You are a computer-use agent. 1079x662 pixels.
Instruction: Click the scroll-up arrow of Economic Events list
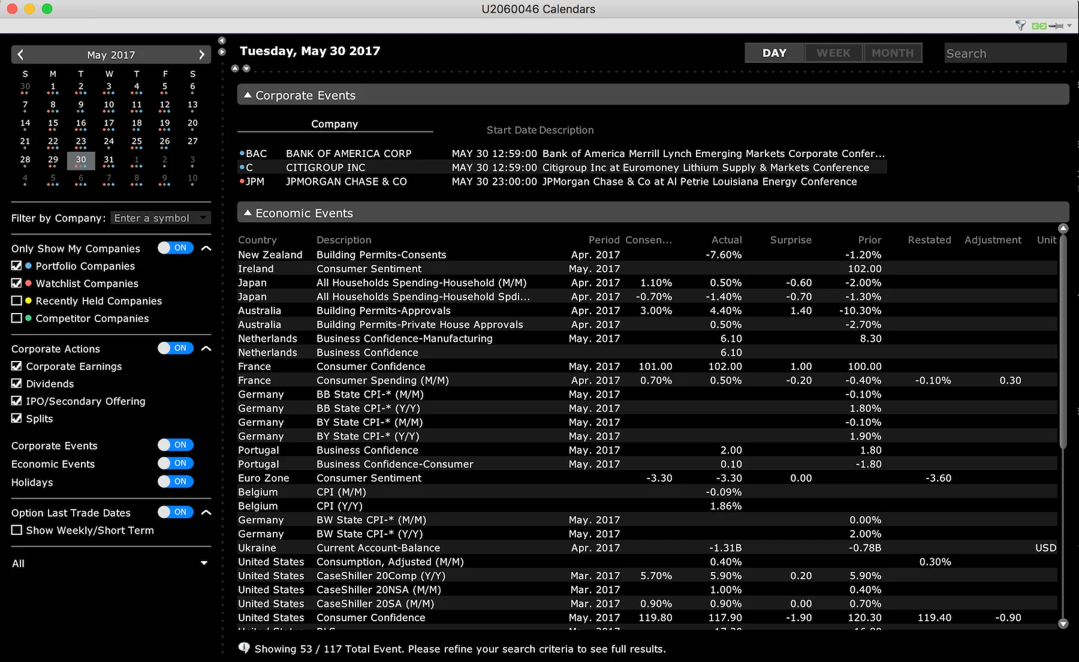coord(1063,228)
